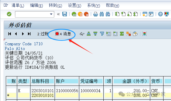This screenshot has width=171, height=101.
Task: Open Help with question mark icon
Action: click(x=160, y=14)
